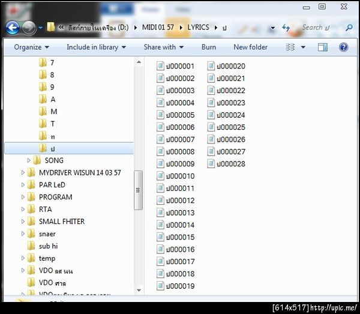360x314 pixels.
Task: Click the file name ป000022
Action: [231, 91]
